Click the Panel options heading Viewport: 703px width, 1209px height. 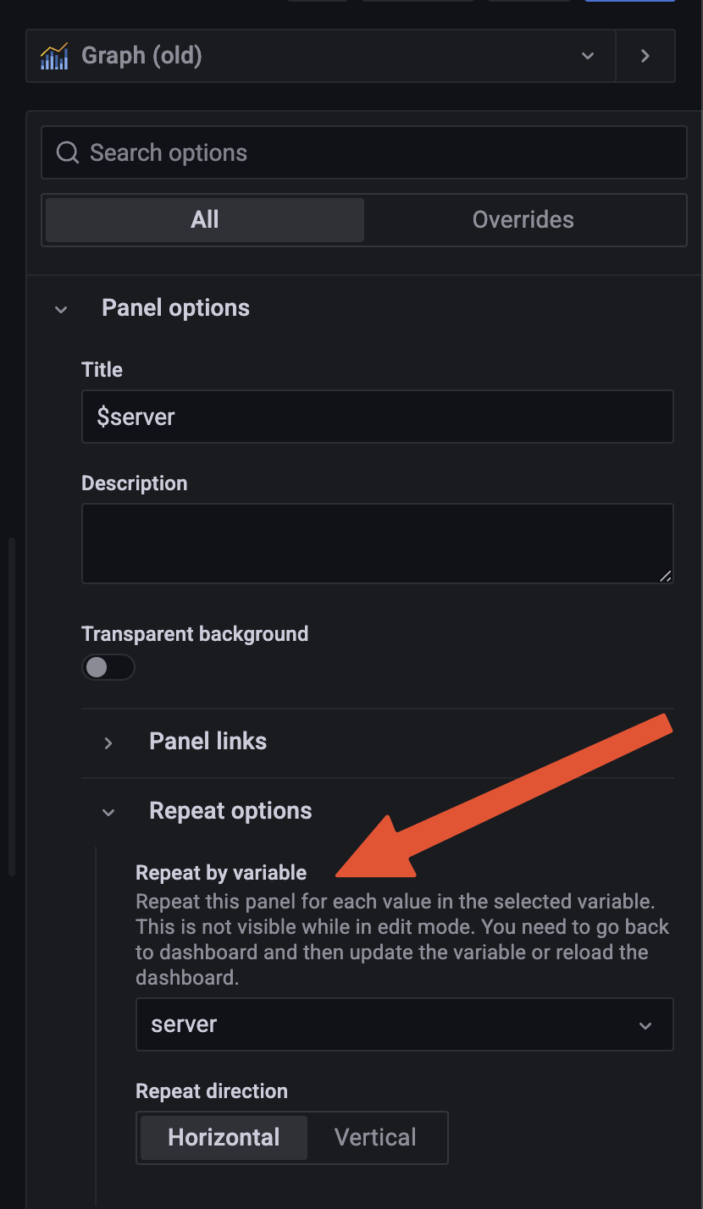[175, 307]
